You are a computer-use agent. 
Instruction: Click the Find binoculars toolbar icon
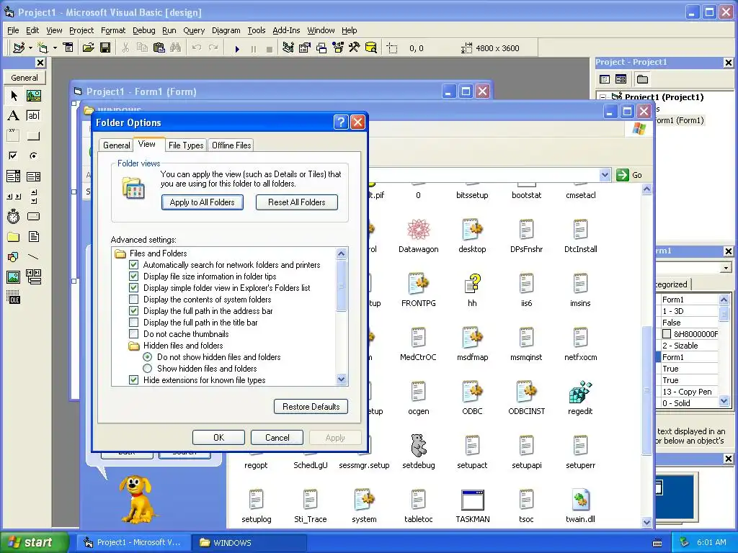pyautogui.click(x=176, y=48)
